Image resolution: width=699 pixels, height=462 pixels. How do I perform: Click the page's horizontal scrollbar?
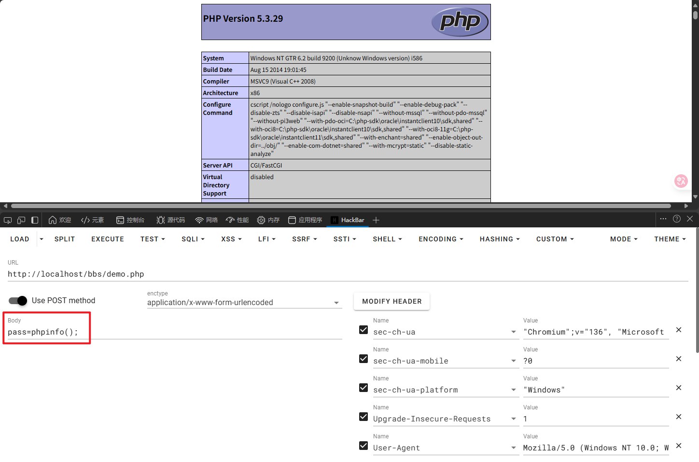(338, 206)
